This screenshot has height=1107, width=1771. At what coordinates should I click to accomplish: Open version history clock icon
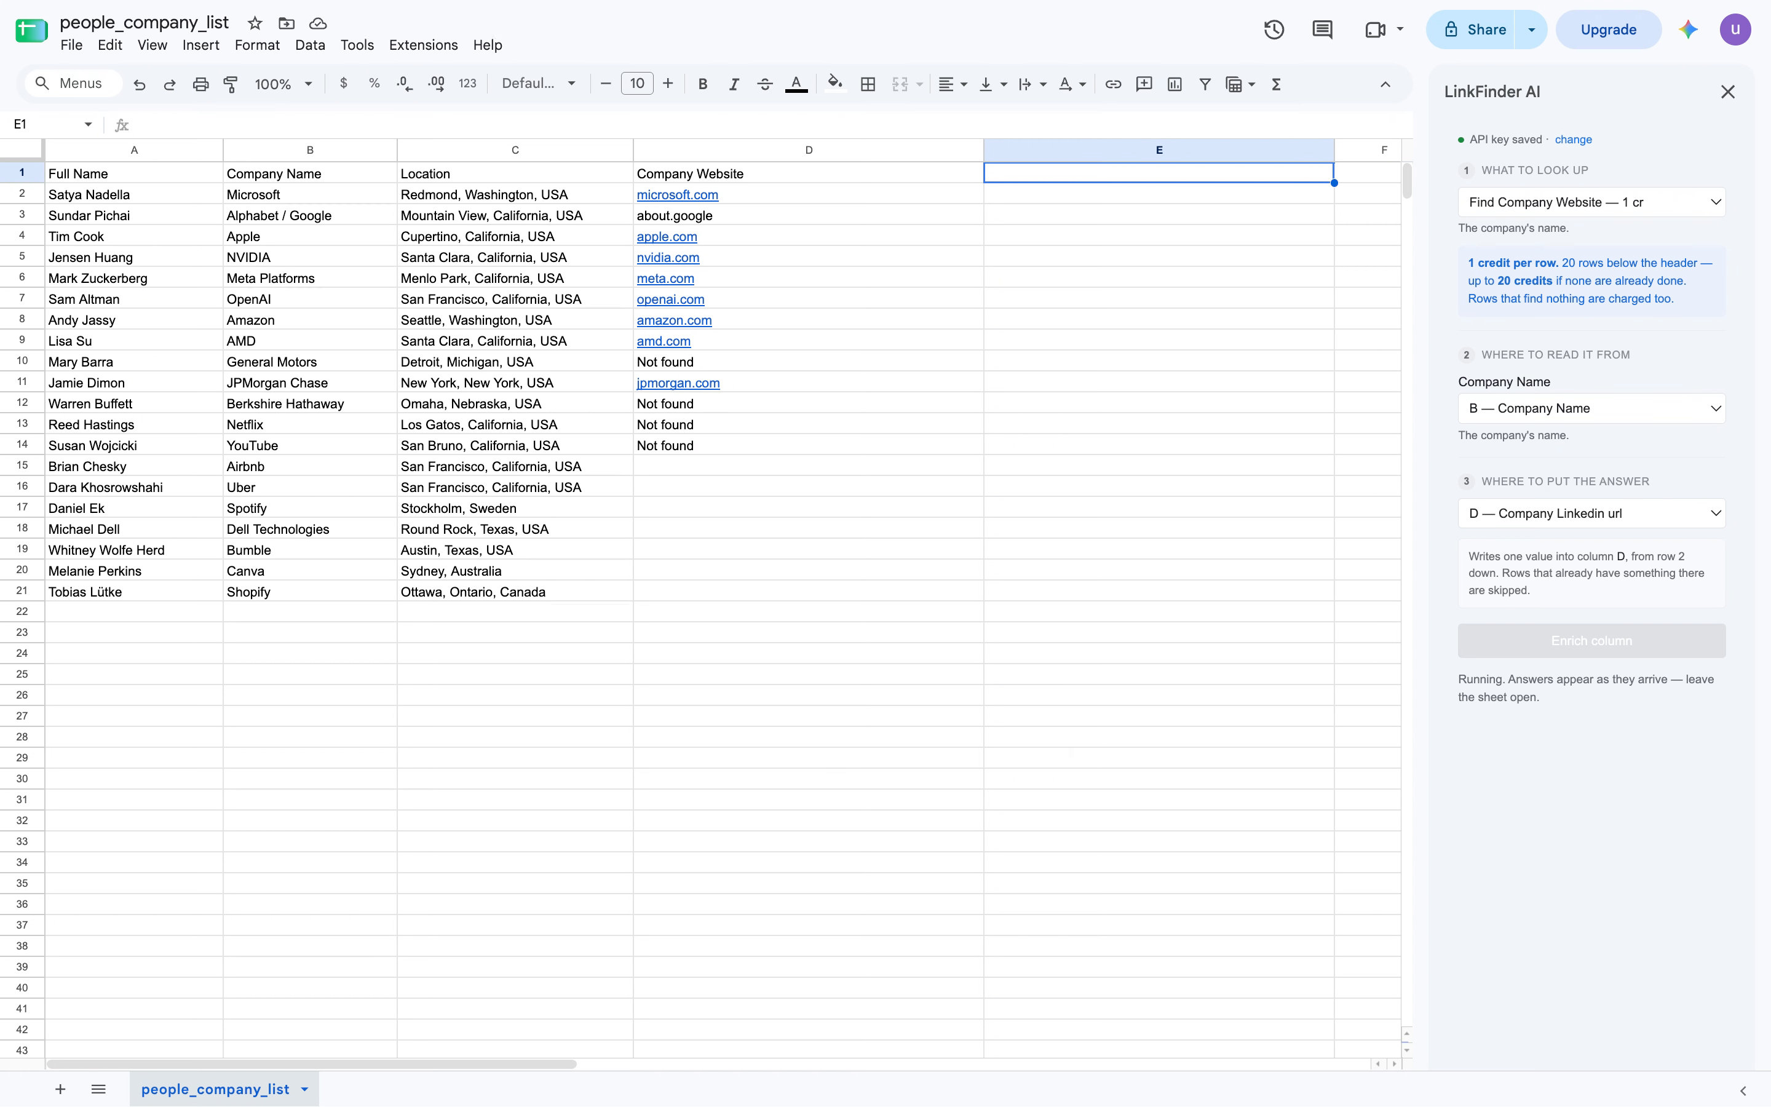[1274, 30]
